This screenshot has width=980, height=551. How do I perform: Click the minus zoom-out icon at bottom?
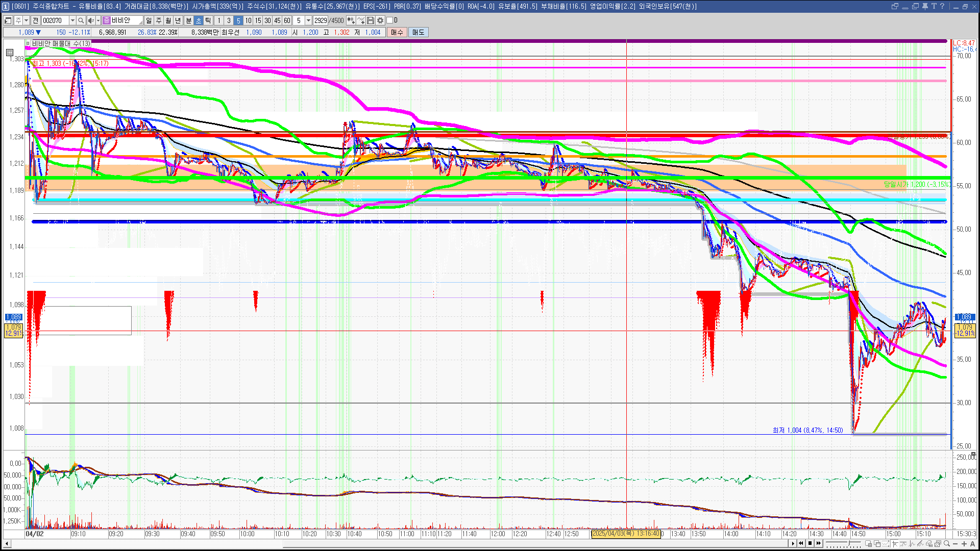[955, 543]
